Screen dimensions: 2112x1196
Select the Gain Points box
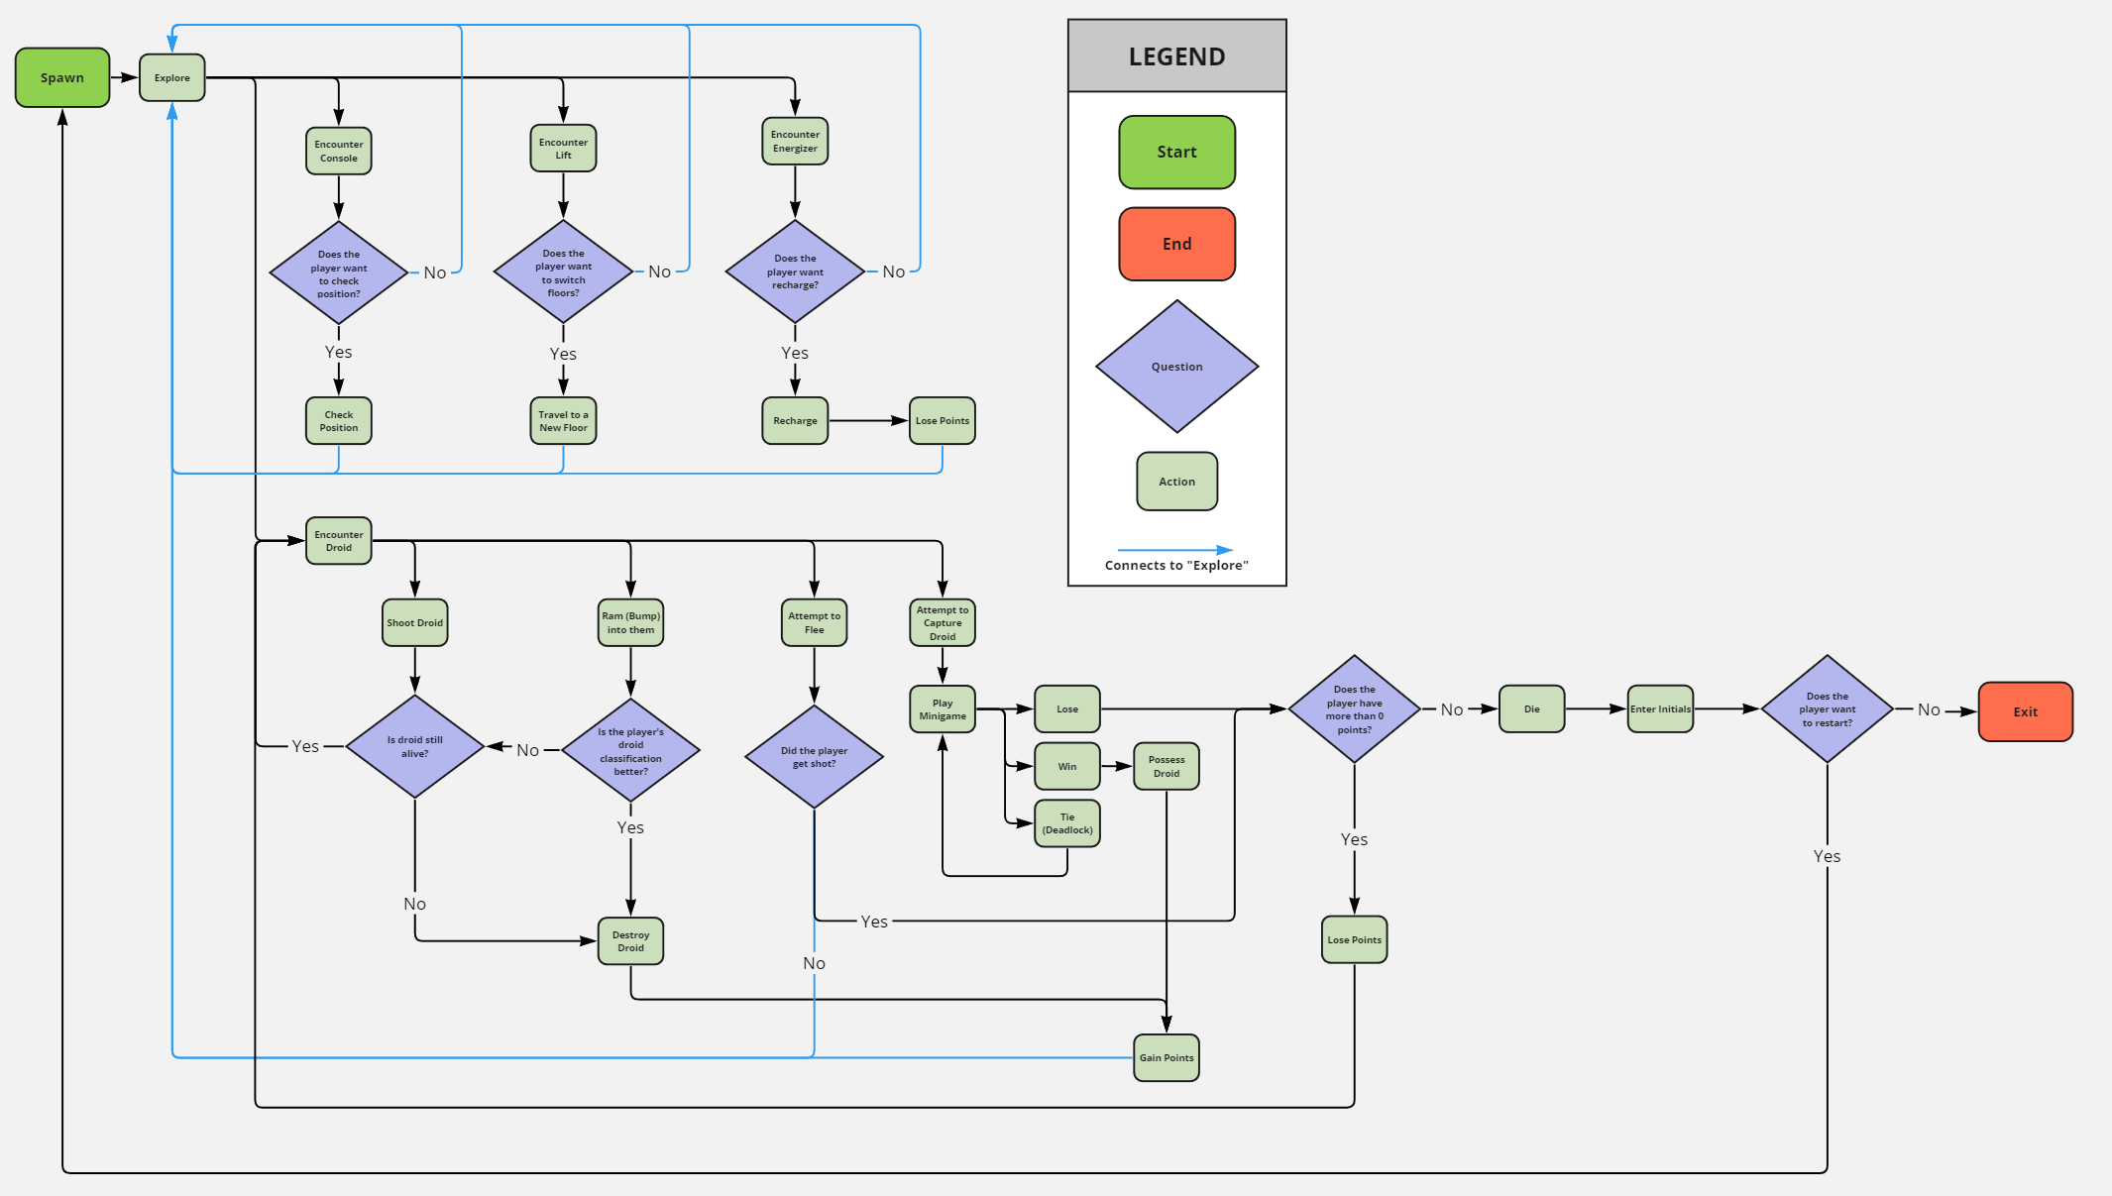click(1167, 1058)
